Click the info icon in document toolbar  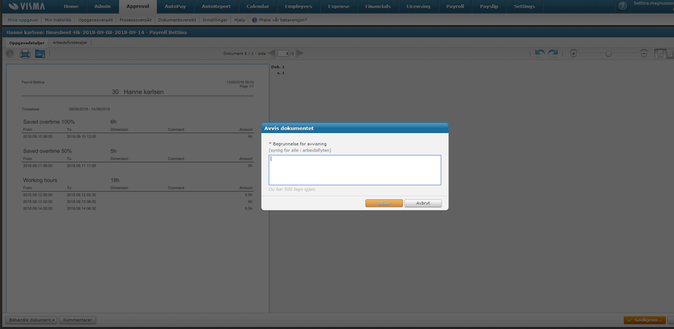click(10, 54)
